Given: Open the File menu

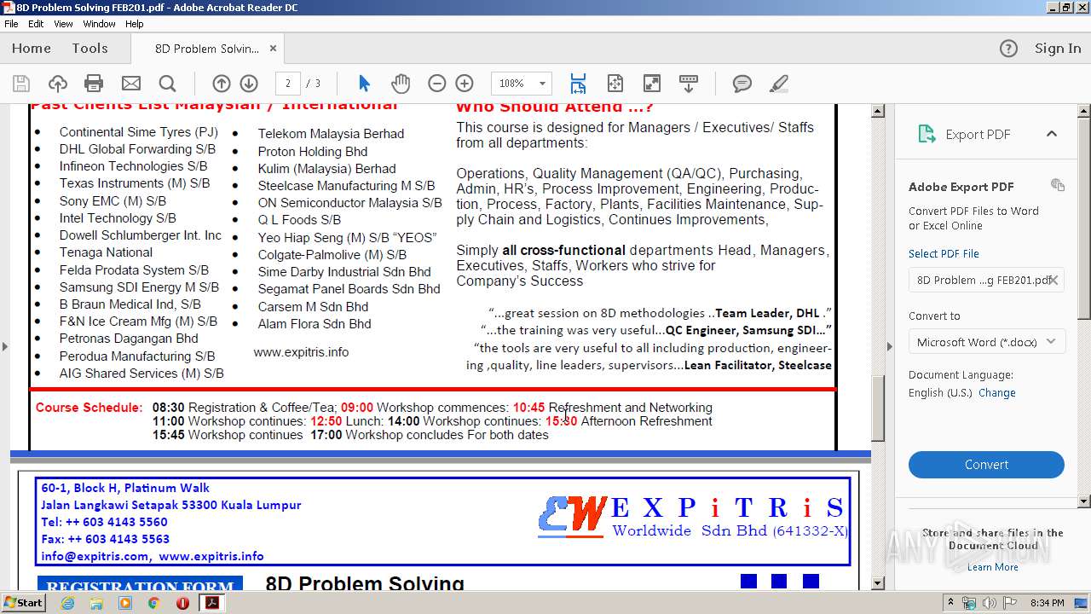Looking at the screenshot, I should (11, 24).
